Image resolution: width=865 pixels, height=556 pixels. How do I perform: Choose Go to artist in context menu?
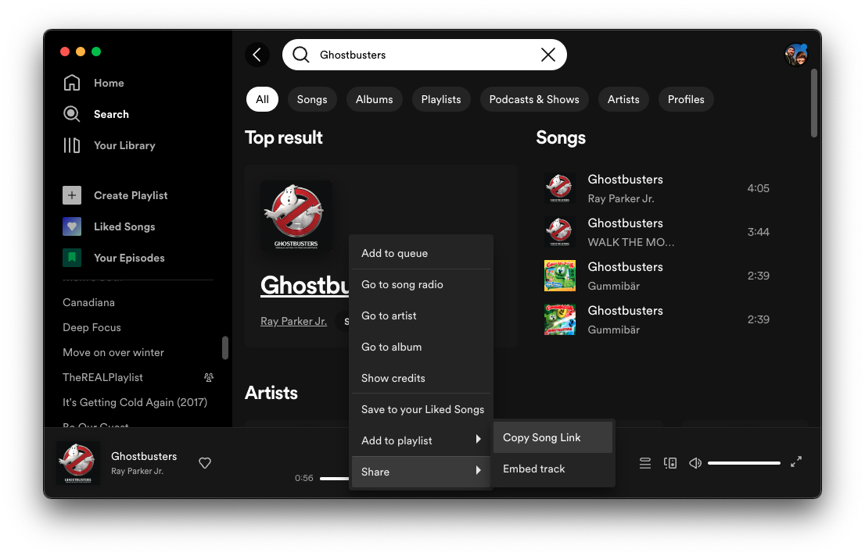click(421, 315)
